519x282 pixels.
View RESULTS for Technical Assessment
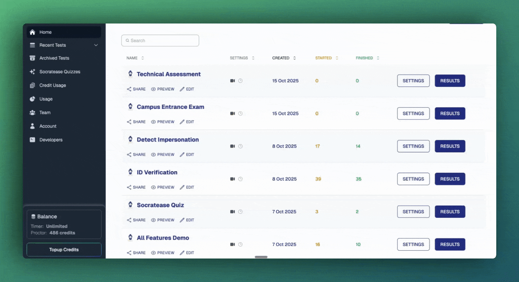(x=450, y=81)
